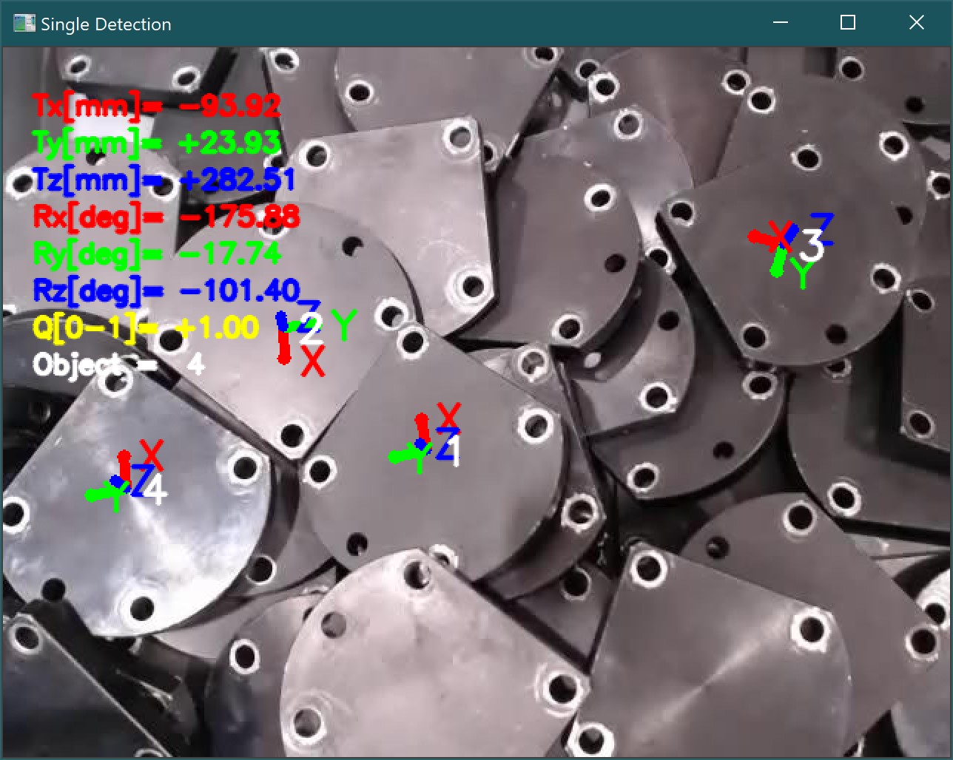Maximize the Single Detection window
The width and height of the screenshot is (953, 760).
(848, 23)
